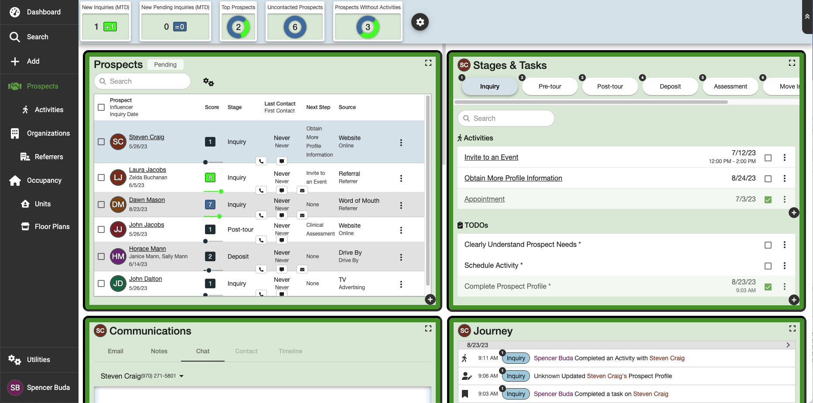The height and width of the screenshot is (403, 813).
Task: Open Utilities from the sidebar
Action: click(38, 360)
